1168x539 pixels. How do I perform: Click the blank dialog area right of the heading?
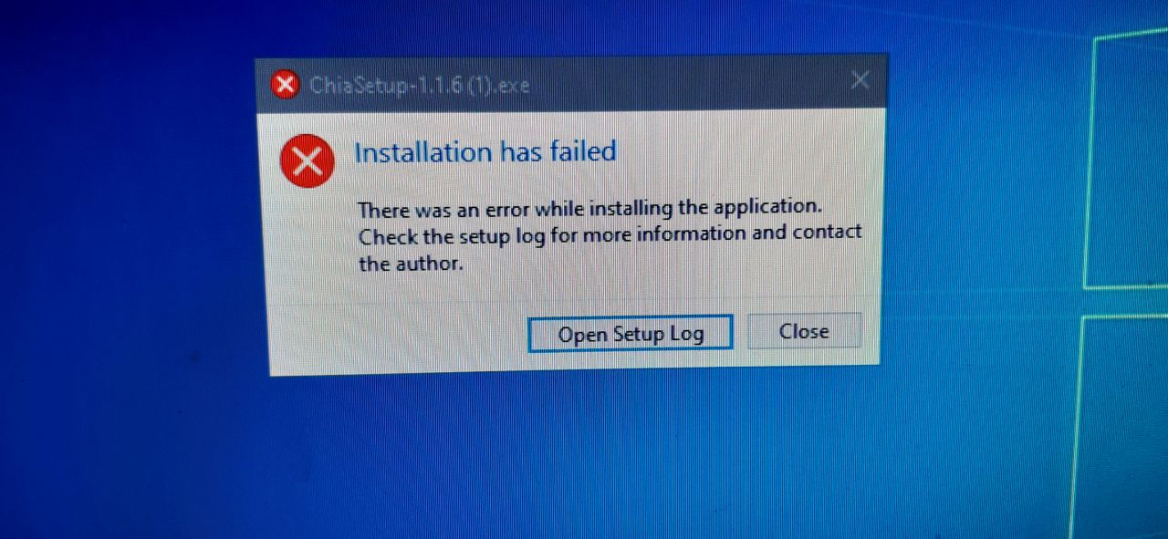748,150
